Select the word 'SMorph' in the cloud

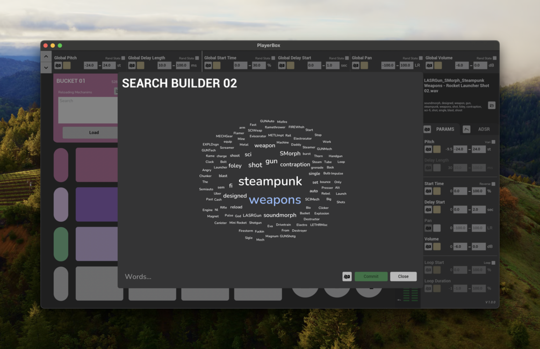[290, 154]
